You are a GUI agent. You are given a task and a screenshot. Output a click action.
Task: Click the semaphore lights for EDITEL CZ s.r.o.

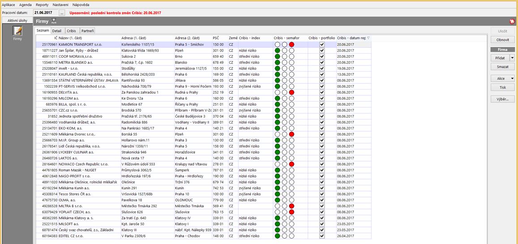(x=284, y=236)
